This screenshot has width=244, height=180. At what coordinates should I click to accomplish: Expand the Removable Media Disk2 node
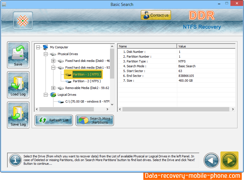pyautogui.click(x=53, y=88)
